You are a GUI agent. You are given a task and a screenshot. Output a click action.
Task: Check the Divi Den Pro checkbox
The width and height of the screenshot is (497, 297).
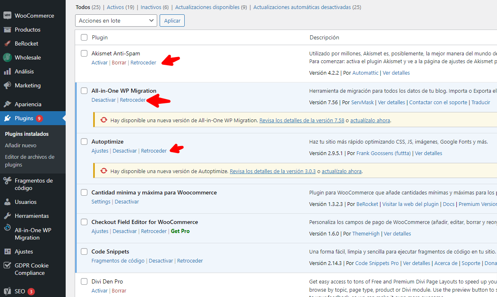coord(84,281)
